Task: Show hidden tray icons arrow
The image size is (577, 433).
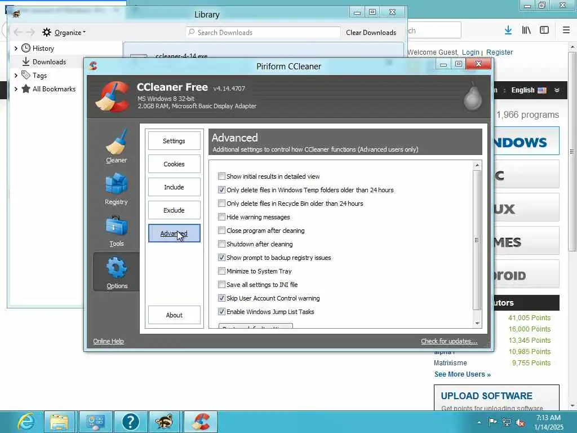Action: [479, 422]
